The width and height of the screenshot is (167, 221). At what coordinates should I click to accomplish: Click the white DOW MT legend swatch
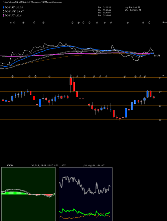tap(4, 12)
